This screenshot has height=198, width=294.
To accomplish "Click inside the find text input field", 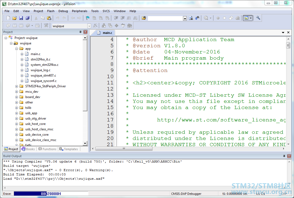I will tap(165, 18).
